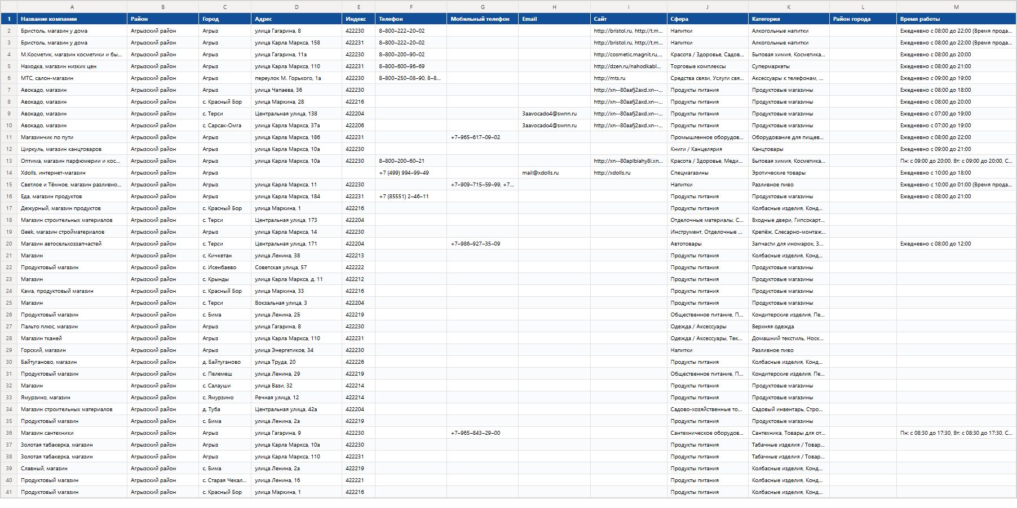
Task: Select the cell 'МТС, салон-магазин'
Action: pos(72,78)
